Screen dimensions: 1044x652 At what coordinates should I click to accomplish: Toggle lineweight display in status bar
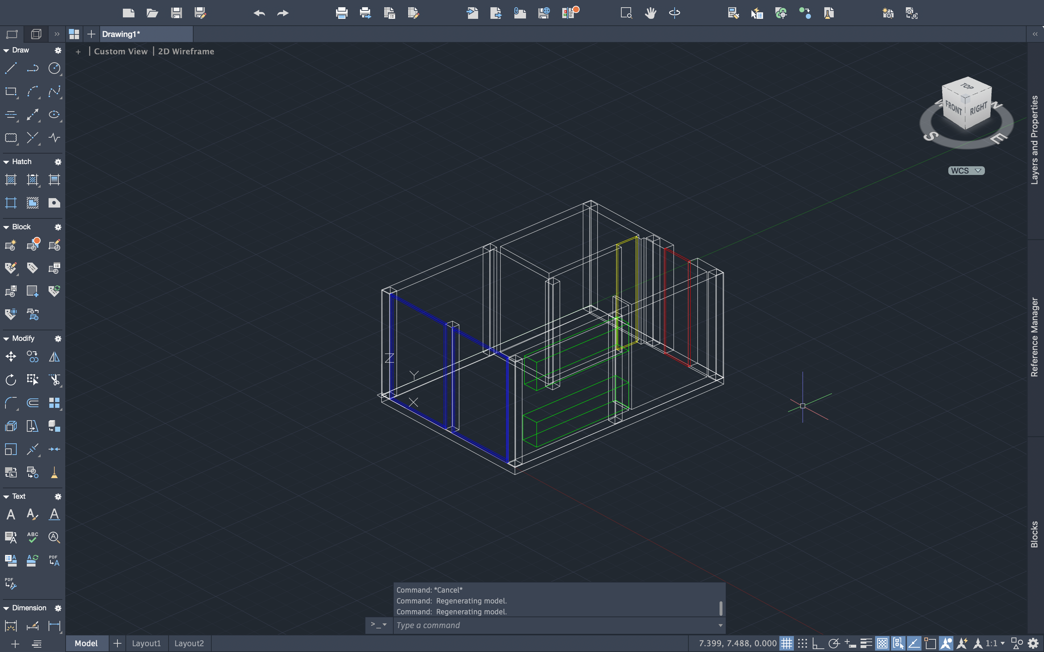point(866,643)
